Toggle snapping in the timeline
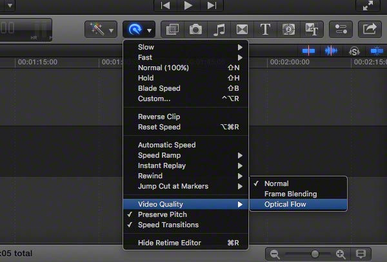 tap(377, 51)
